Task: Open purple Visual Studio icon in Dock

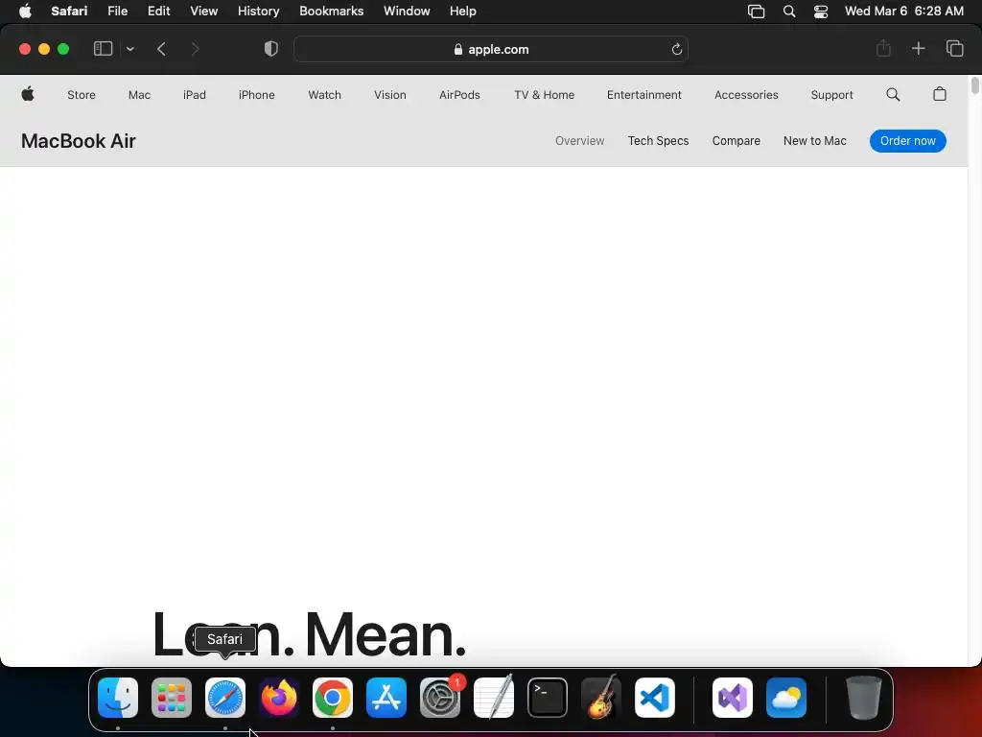Action: [x=733, y=698]
